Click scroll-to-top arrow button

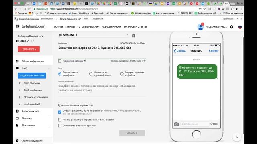237,137
